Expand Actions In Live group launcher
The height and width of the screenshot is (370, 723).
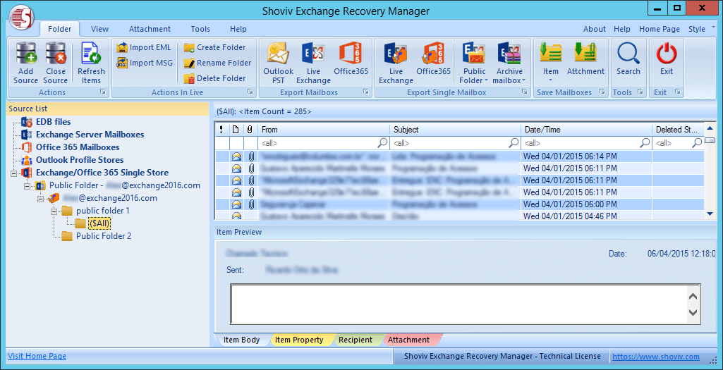(250, 92)
